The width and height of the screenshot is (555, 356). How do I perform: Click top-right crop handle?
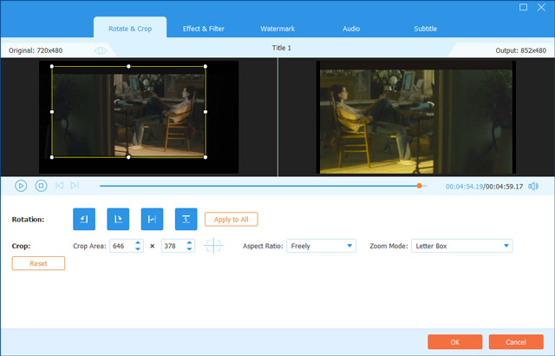point(206,66)
